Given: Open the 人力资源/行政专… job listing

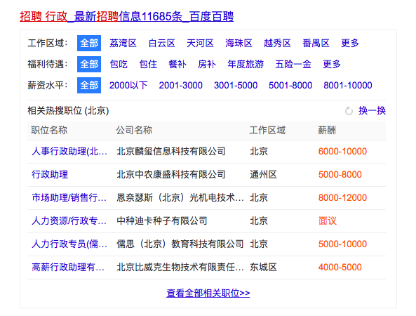Looking at the screenshot, I should 69,220.
